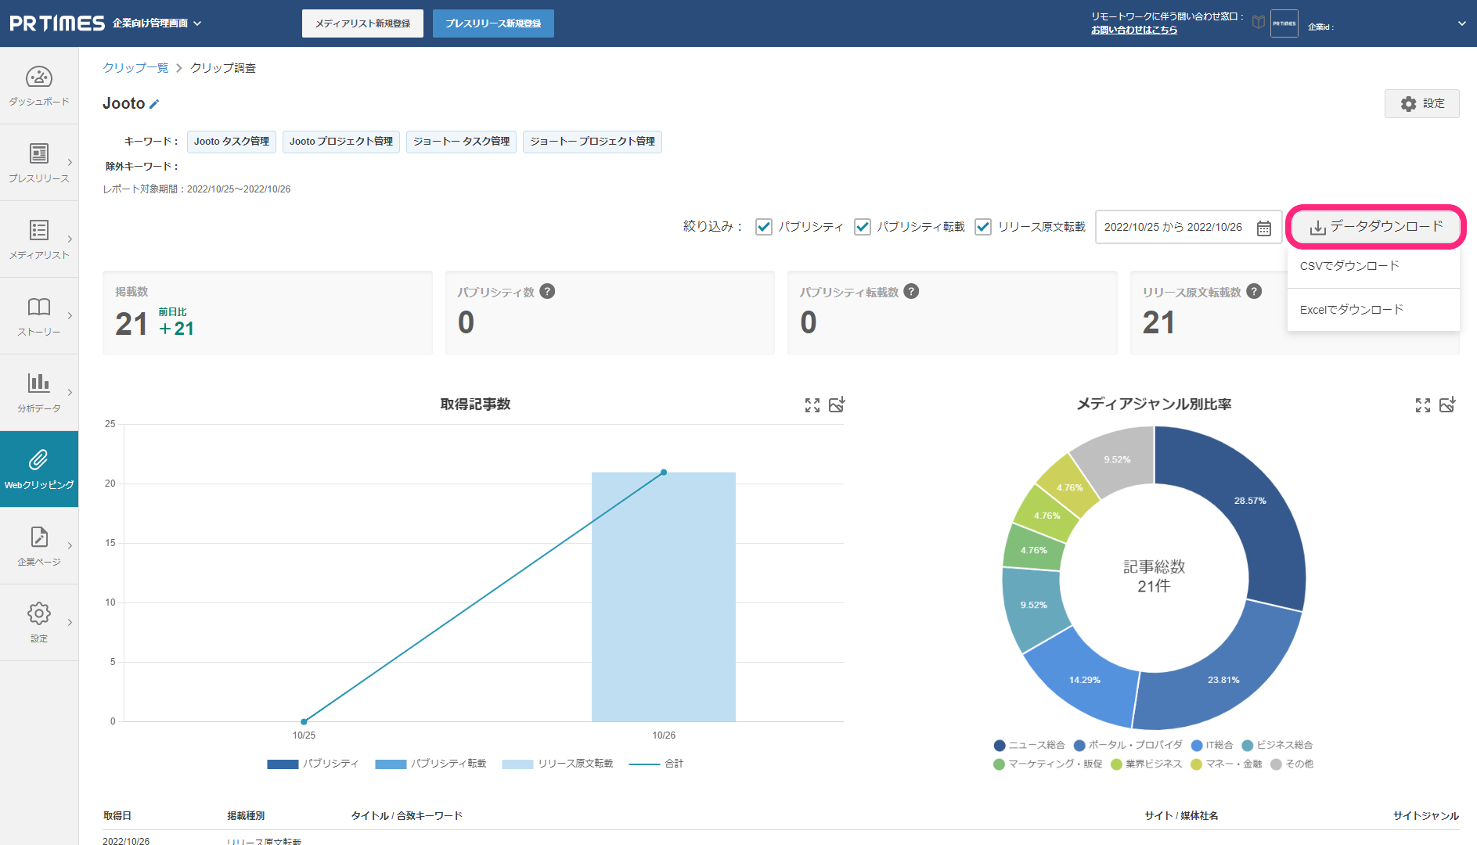Expand the media genre donut chart fullscreen
1477x845 pixels.
point(1423,405)
